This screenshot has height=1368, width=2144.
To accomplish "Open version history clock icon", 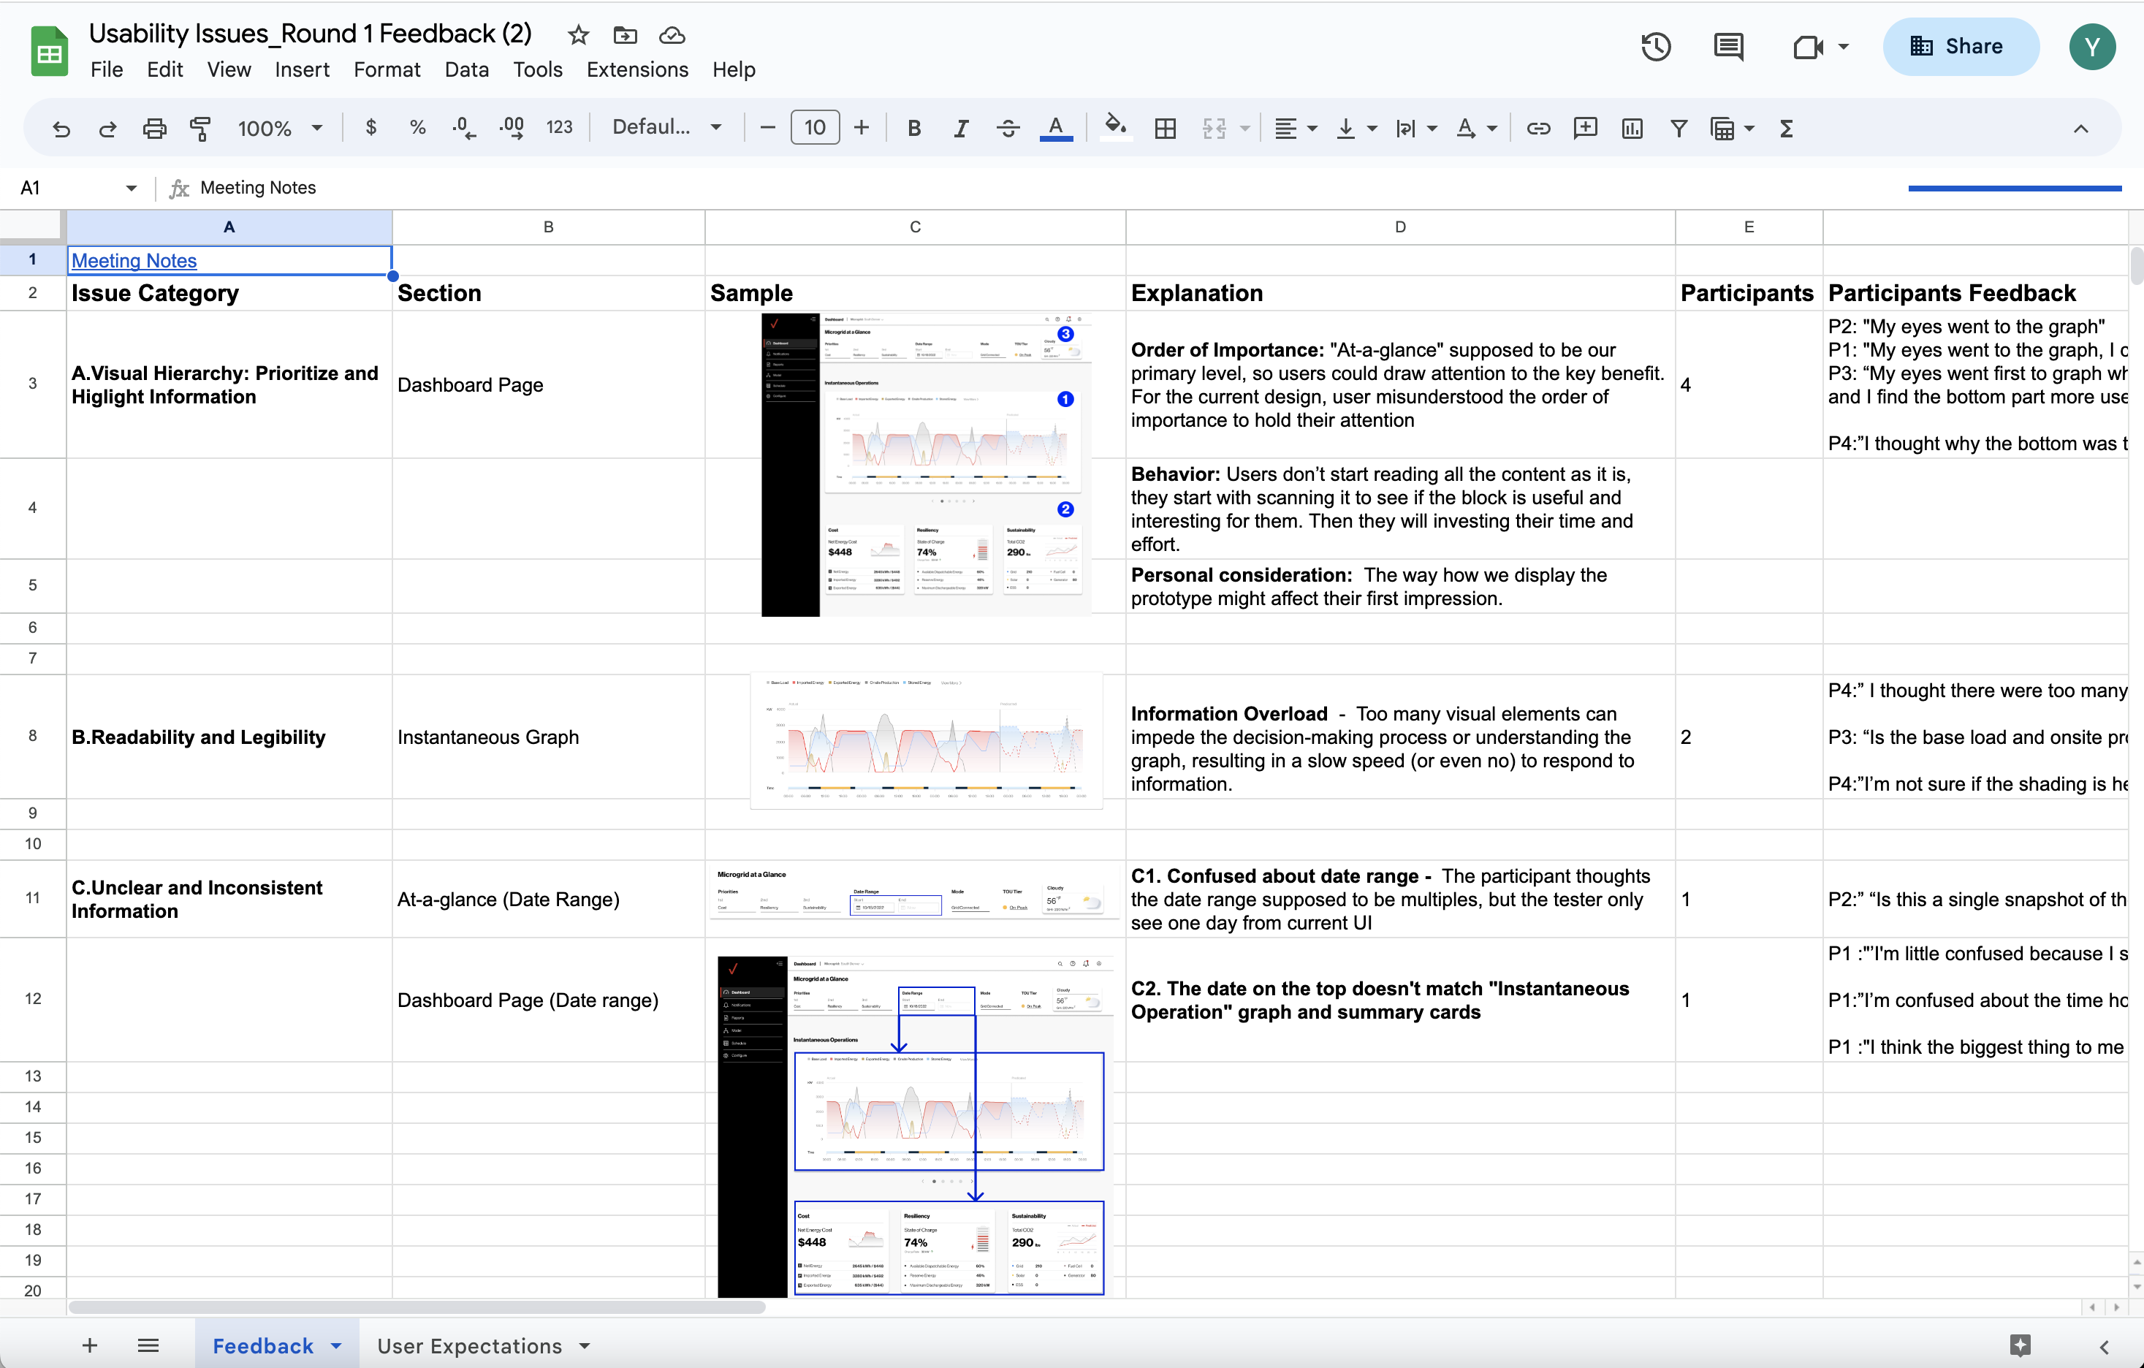I will click(1655, 46).
